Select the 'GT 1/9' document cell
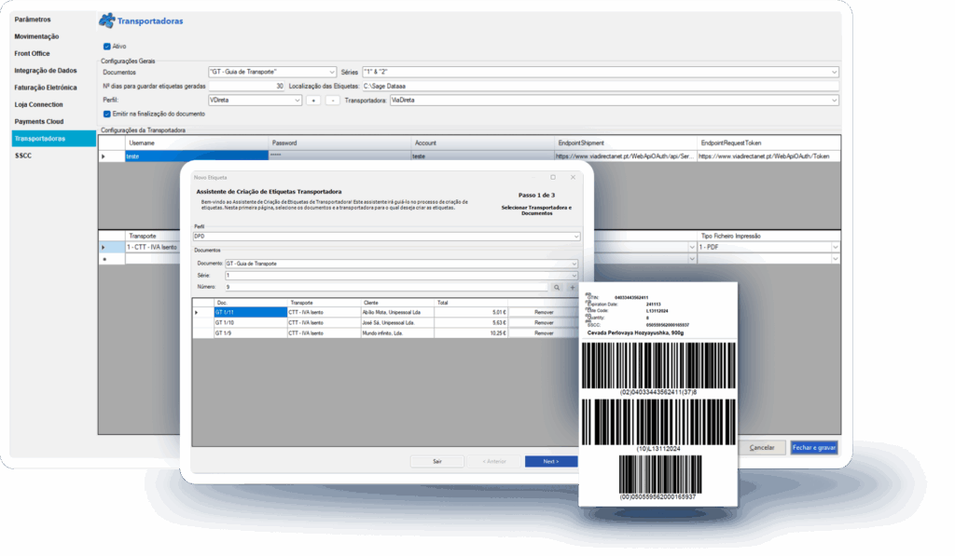This screenshot has height=556, width=955. pos(250,333)
